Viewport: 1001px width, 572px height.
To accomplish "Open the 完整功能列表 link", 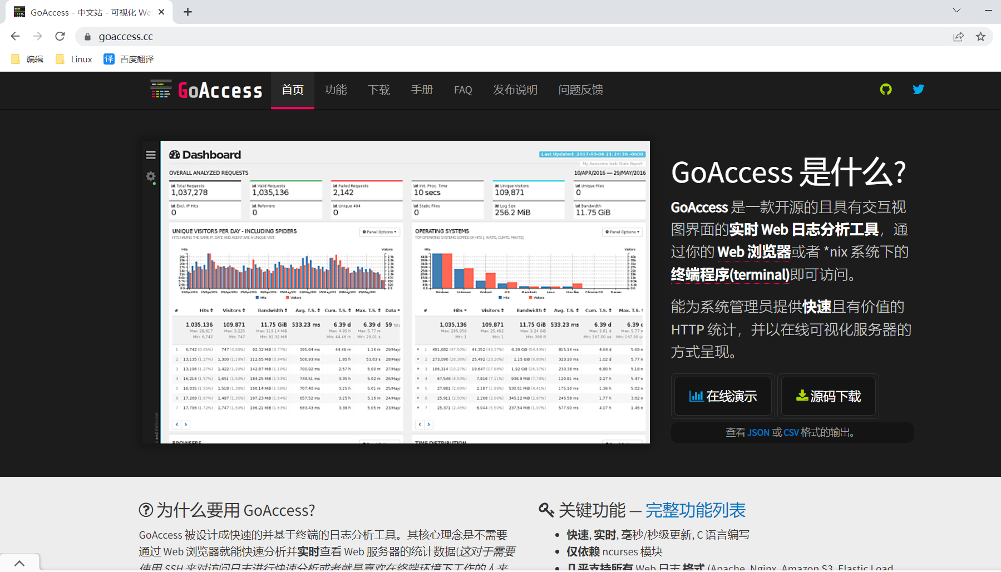I will click(695, 510).
